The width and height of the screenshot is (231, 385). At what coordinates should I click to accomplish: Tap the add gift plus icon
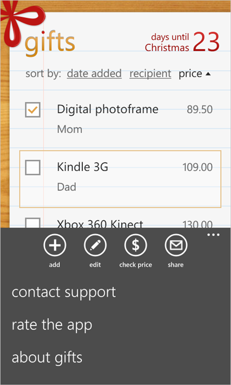(55, 245)
